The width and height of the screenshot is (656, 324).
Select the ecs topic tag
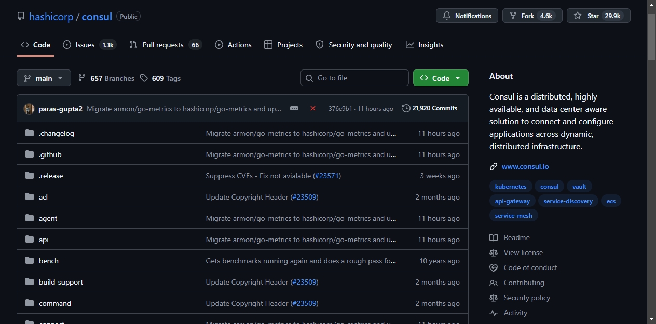pos(611,201)
